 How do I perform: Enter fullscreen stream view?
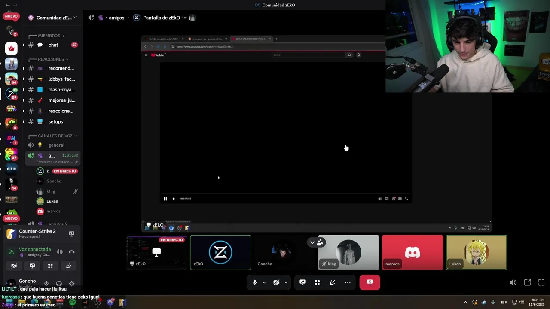pyautogui.click(x=541, y=282)
